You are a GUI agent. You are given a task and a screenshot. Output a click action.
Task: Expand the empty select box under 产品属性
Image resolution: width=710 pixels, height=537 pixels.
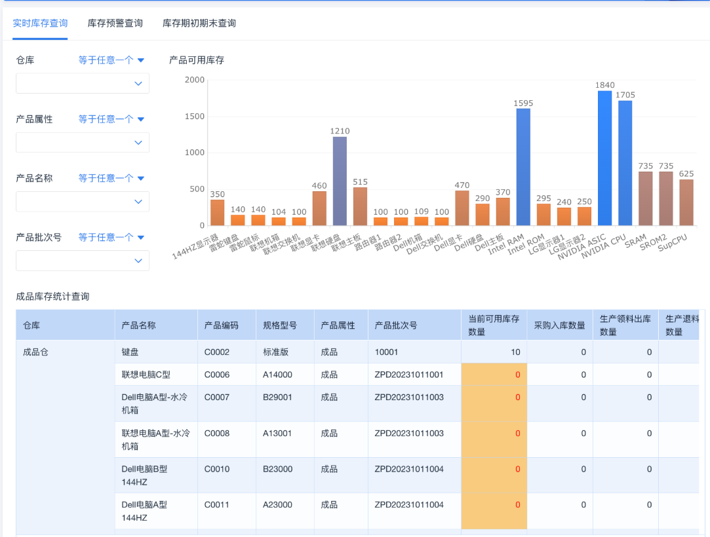[x=83, y=142]
